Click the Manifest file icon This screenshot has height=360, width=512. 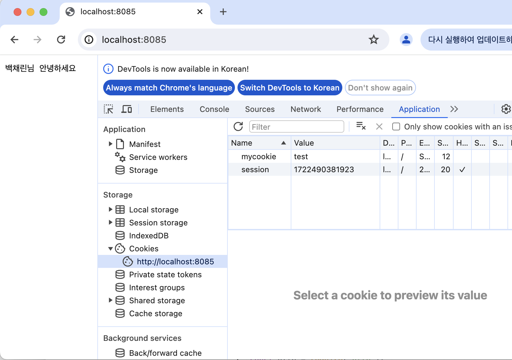tap(120, 144)
